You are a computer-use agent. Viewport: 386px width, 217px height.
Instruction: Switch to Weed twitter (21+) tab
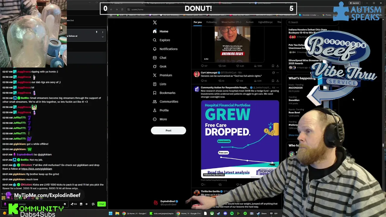(231, 22)
